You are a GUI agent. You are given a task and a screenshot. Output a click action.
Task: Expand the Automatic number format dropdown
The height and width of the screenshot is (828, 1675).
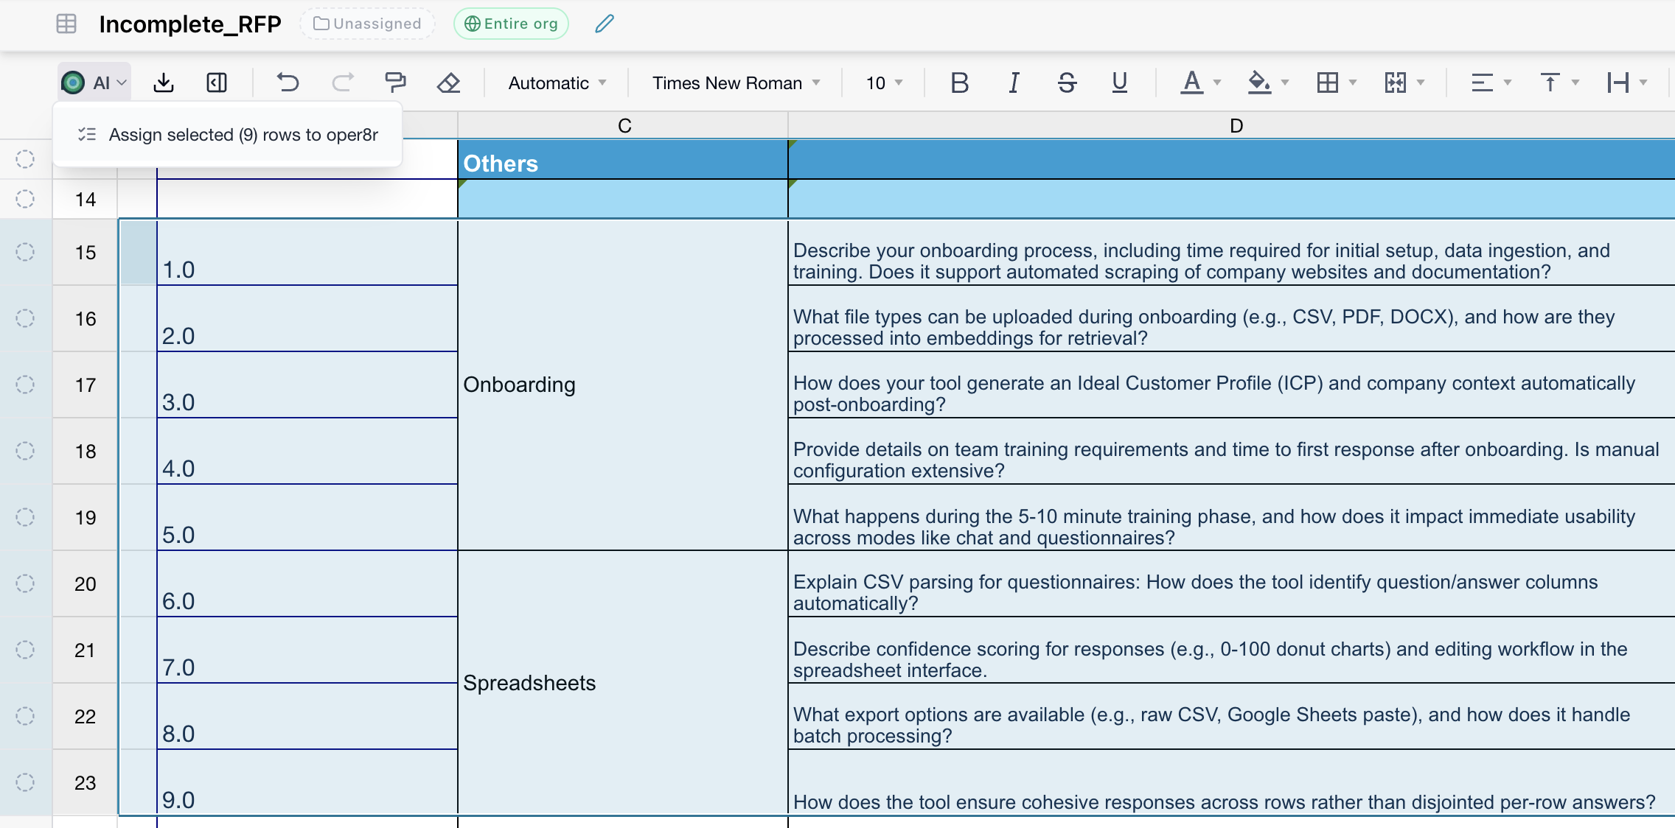555,82
